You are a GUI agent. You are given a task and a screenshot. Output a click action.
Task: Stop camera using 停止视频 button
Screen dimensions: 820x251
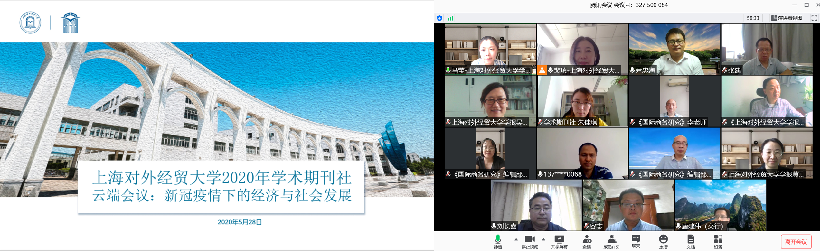[530, 241]
